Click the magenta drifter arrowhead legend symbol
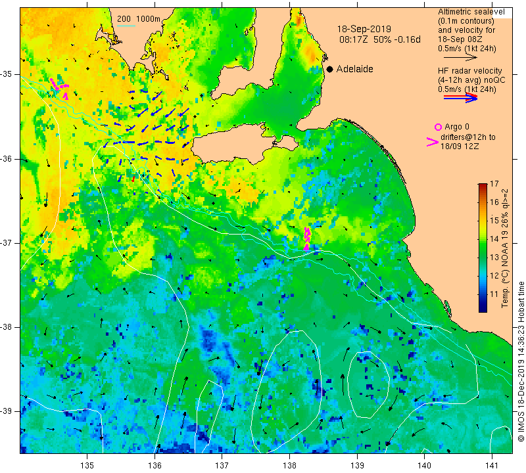Screen dimensions: 526x473 pos(432,142)
